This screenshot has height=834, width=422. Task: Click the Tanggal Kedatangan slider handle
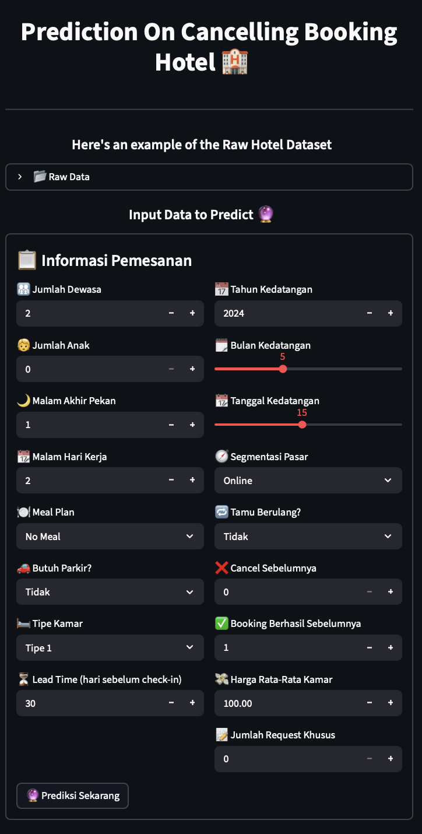coord(301,425)
